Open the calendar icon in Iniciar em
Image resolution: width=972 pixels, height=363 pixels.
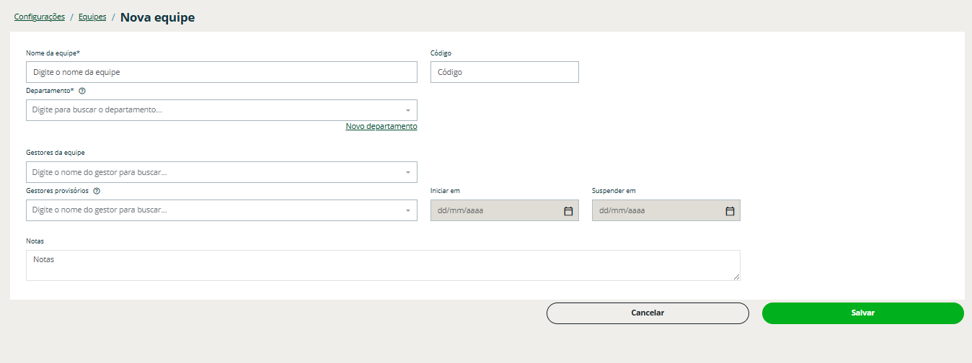(x=567, y=211)
